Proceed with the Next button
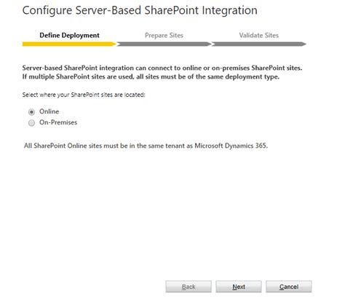 (239, 287)
